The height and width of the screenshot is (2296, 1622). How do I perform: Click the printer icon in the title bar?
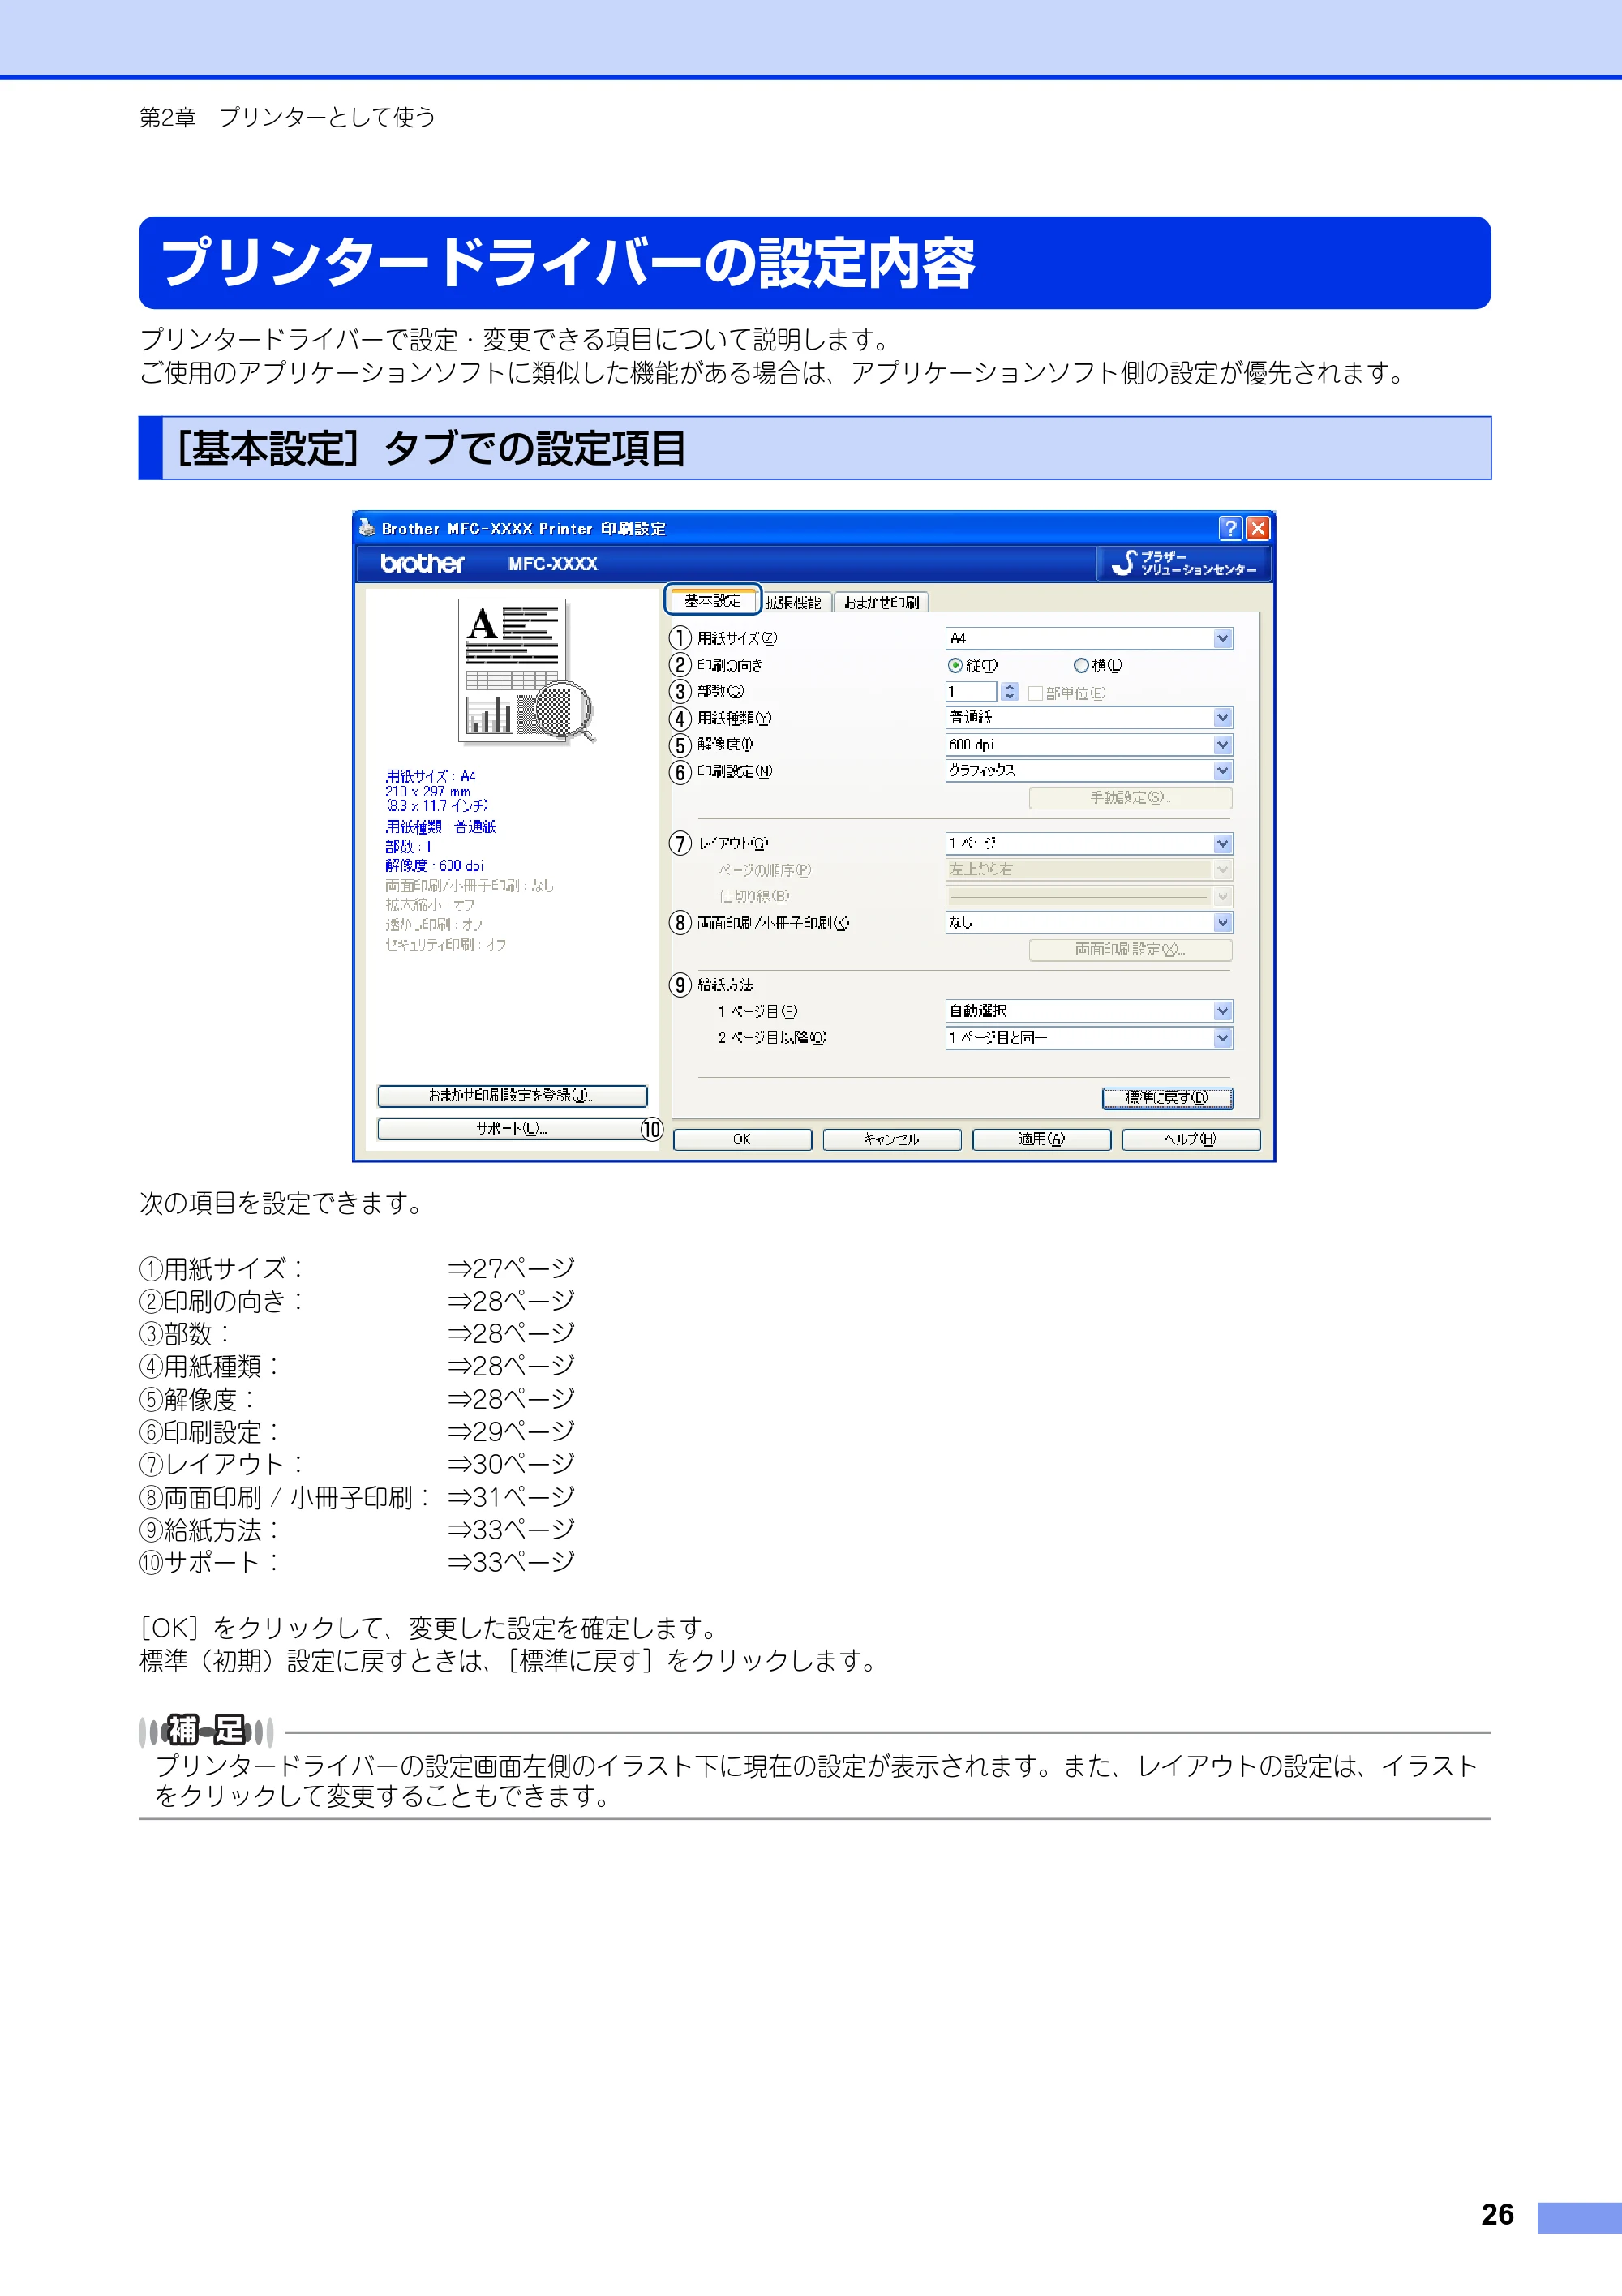coord(366,528)
